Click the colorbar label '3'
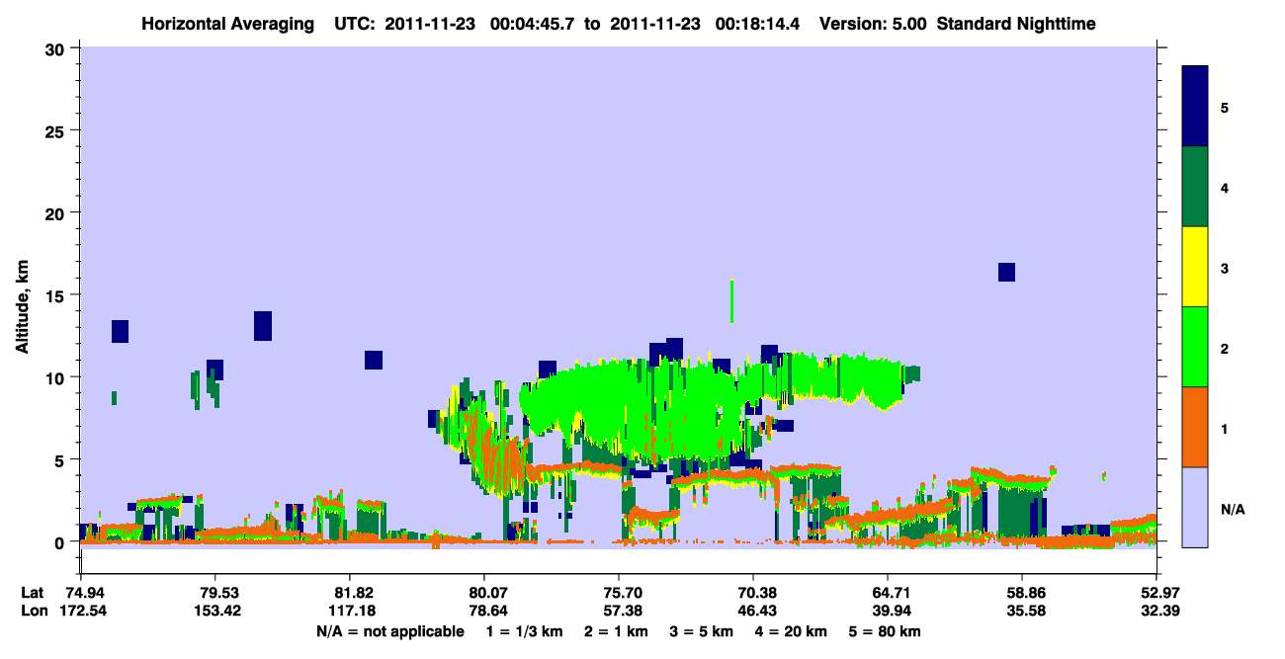The width and height of the screenshot is (1285, 659). pos(1225,268)
